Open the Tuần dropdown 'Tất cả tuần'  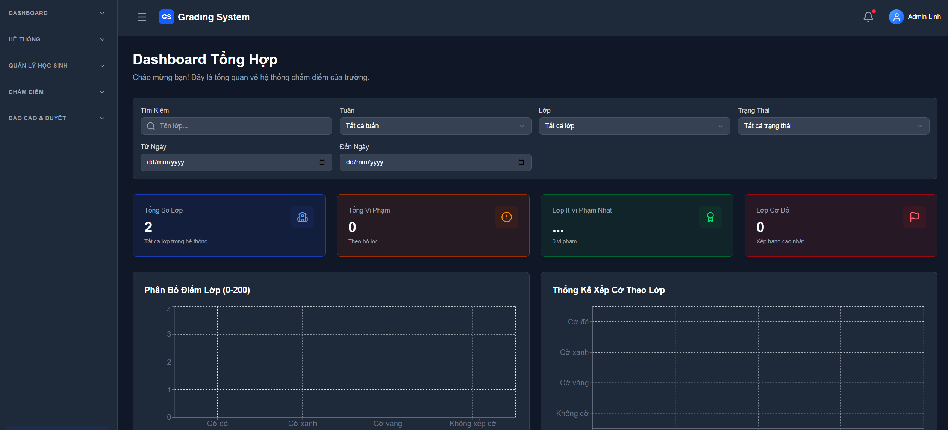click(x=435, y=126)
